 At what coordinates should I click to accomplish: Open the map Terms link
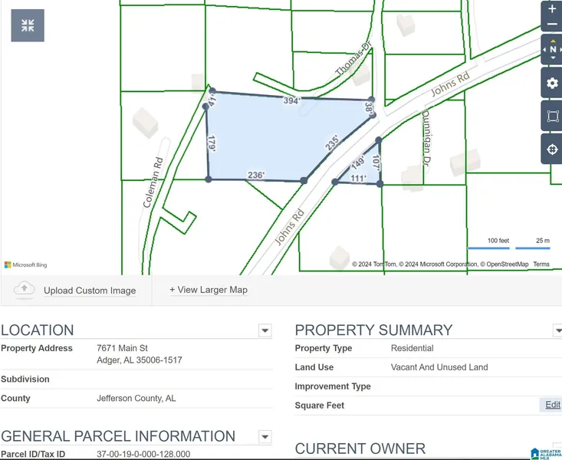[x=541, y=264]
